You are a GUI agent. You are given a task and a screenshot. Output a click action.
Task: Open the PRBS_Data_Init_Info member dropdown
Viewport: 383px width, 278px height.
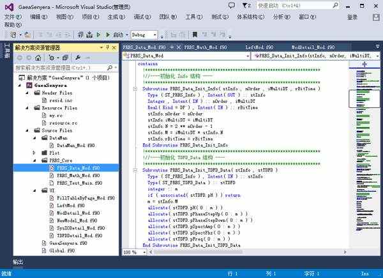point(377,56)
